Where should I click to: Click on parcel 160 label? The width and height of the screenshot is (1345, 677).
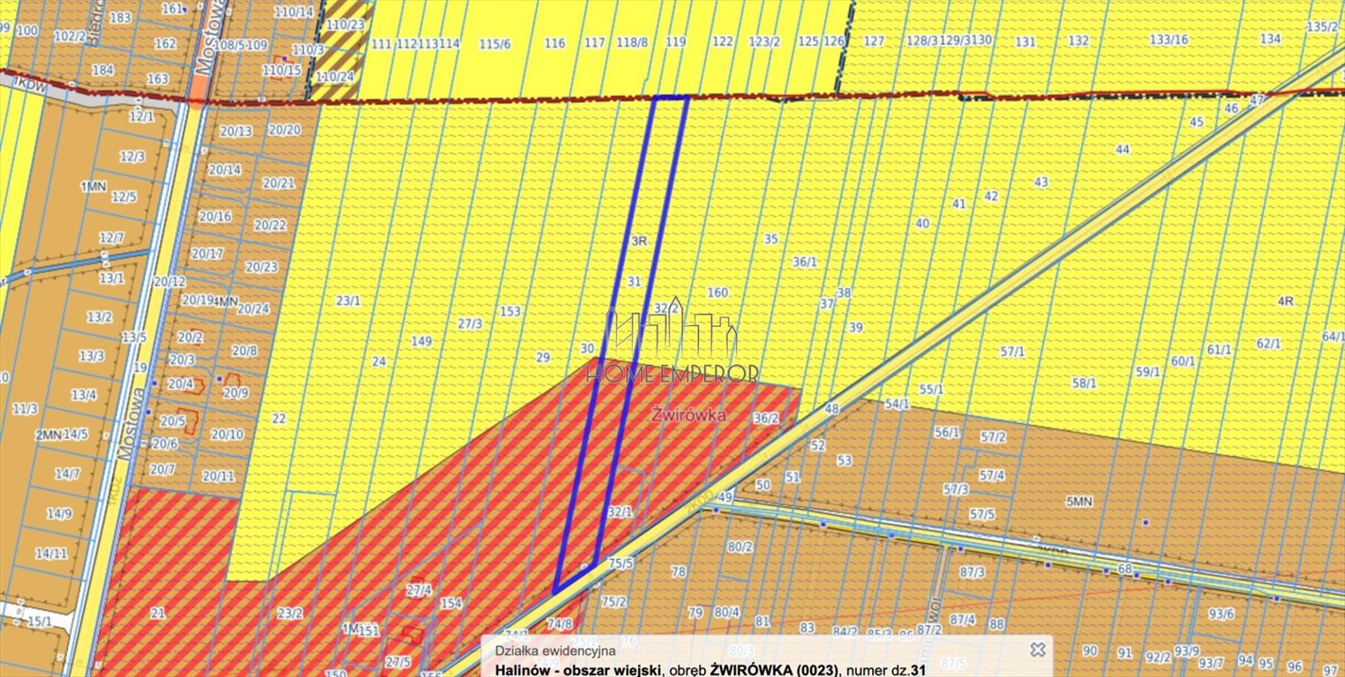point(718,293)
